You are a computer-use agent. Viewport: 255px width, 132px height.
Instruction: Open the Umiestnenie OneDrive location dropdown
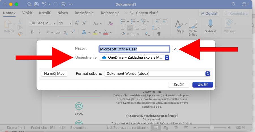(134, 58)
